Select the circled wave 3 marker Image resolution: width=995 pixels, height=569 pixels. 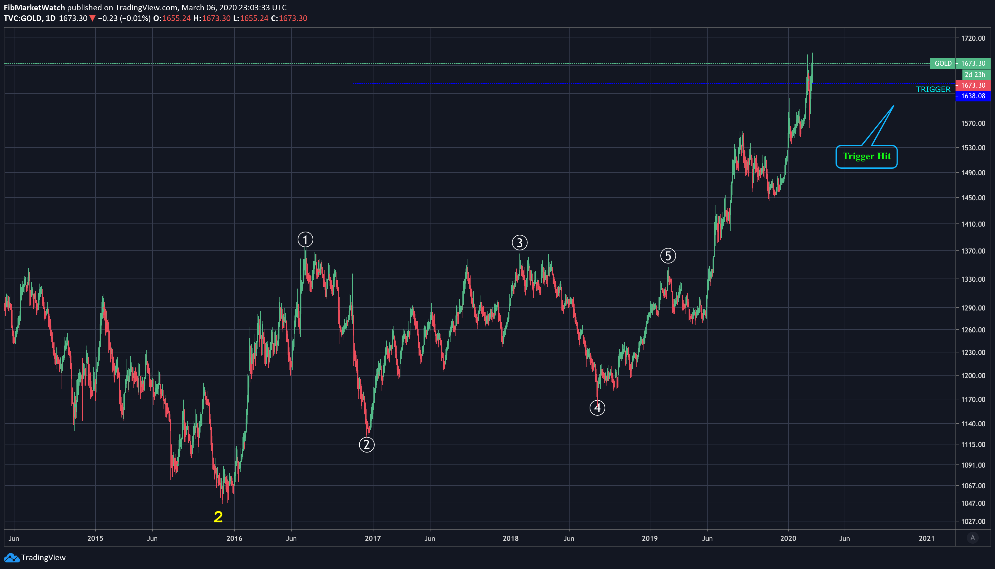(520, 243)
